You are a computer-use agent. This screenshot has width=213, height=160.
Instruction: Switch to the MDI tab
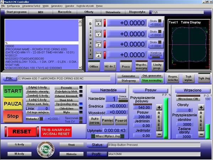tap(41, 12)
